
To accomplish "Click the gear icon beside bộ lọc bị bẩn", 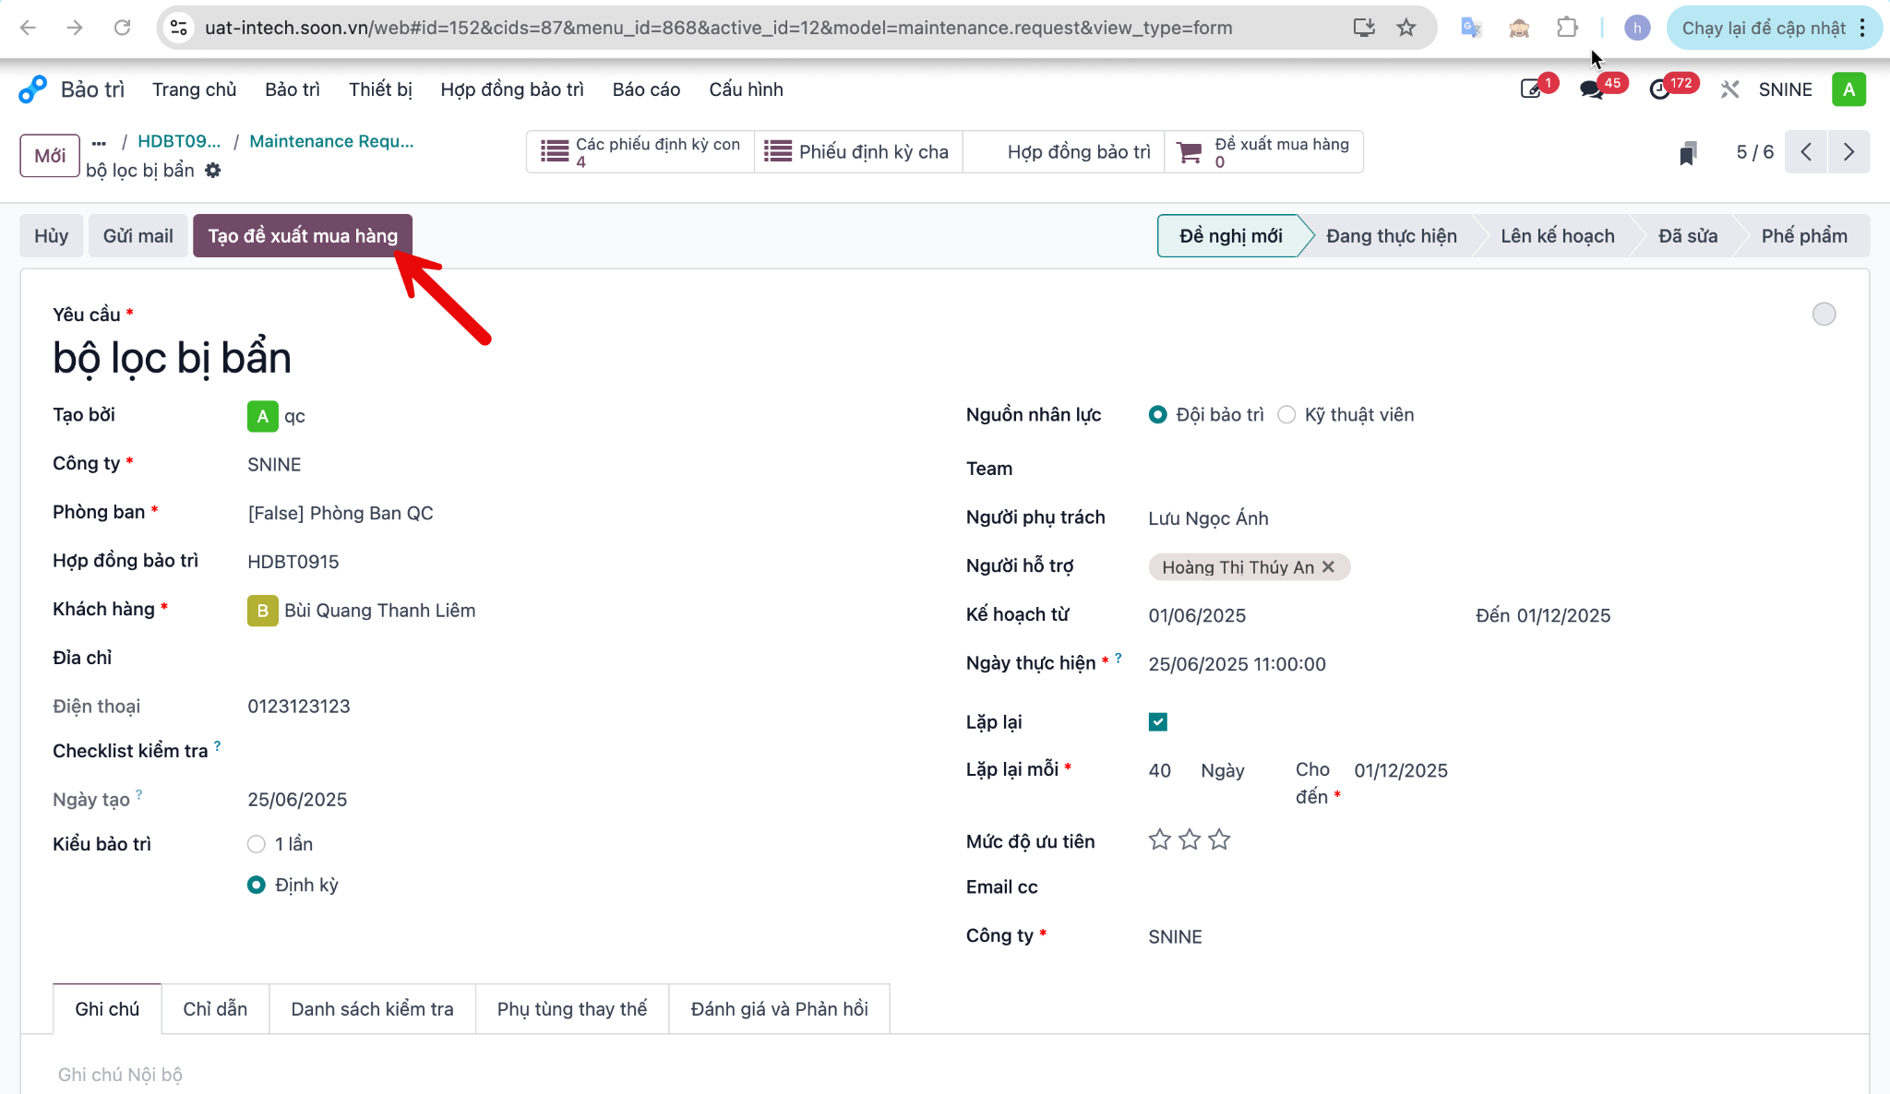I will [213, 171].
